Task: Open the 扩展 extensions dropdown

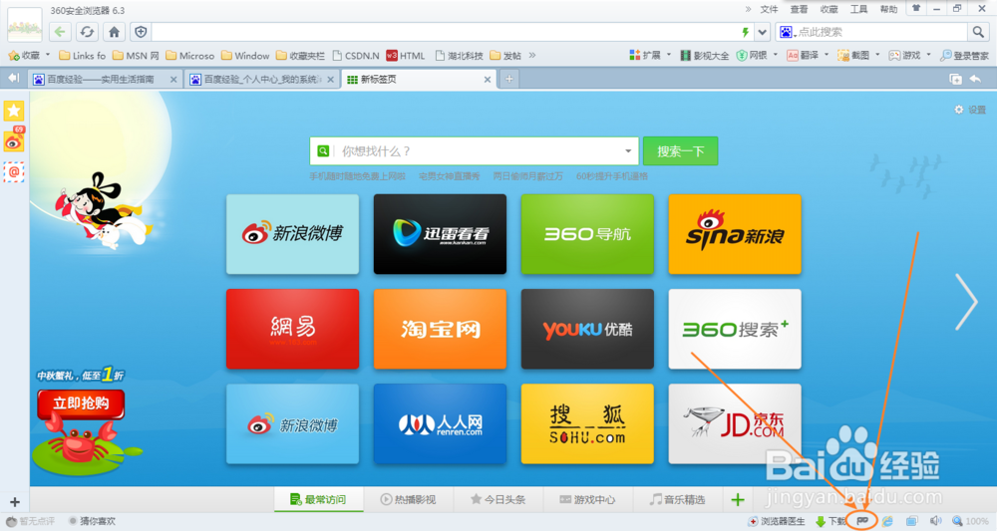Action: point(650,55)
